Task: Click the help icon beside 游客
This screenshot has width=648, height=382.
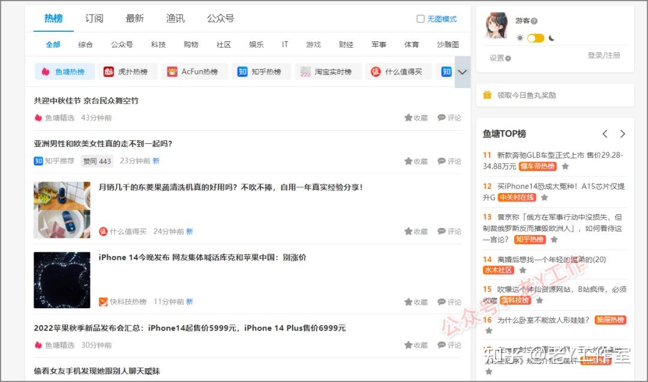Action: pyautogui.click(x=535, y=21)
